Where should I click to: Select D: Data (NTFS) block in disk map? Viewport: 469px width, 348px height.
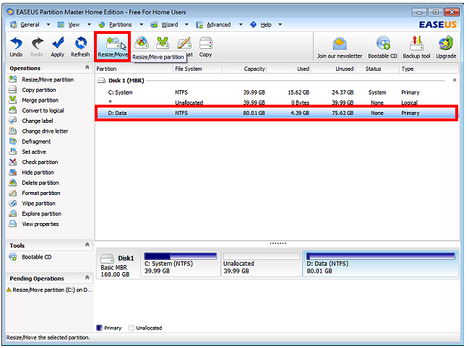coord(381,264)
